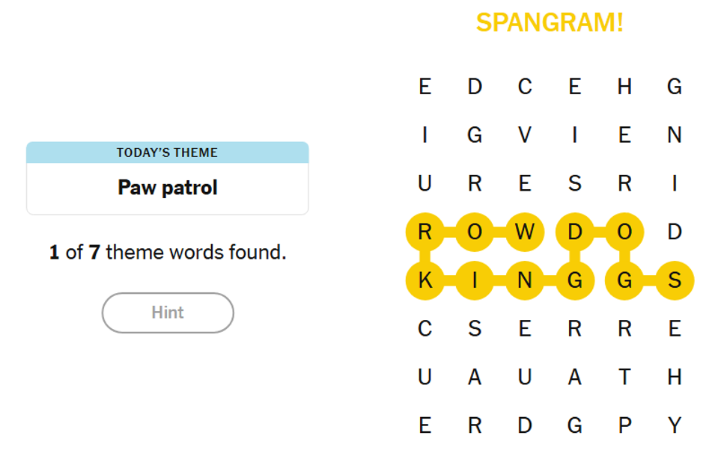Click the TODAY'S THEME header bar

pos(167,153)
